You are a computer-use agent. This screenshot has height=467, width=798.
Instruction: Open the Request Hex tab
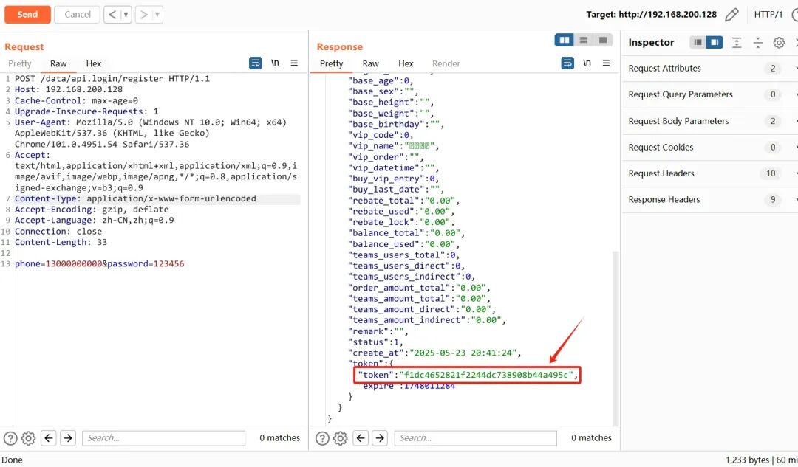pyautogui.click(x=94, y=63)
